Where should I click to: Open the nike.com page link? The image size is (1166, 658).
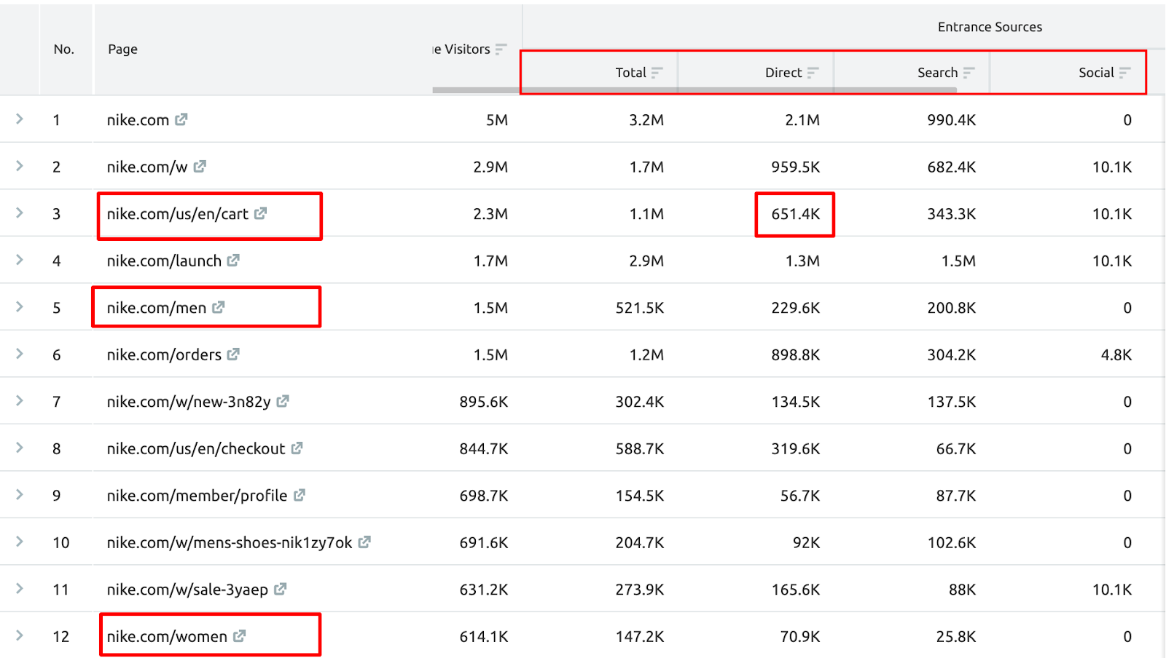(138, 120)
